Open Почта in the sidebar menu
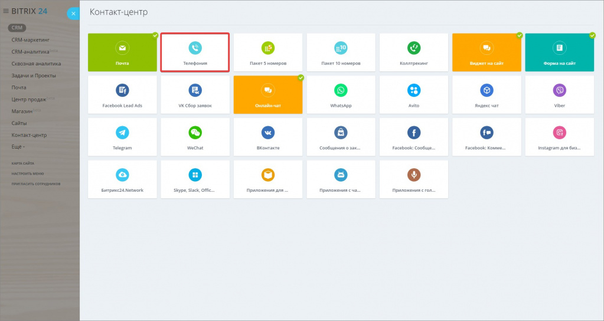This screenshot has width=604, height=321. 19,88
